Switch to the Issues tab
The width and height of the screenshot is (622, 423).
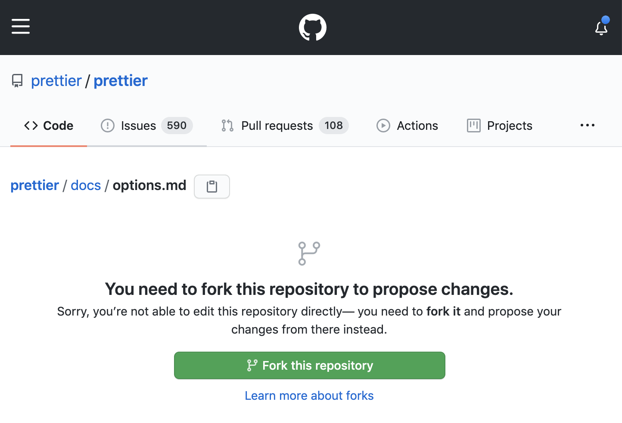click(138, 126)
